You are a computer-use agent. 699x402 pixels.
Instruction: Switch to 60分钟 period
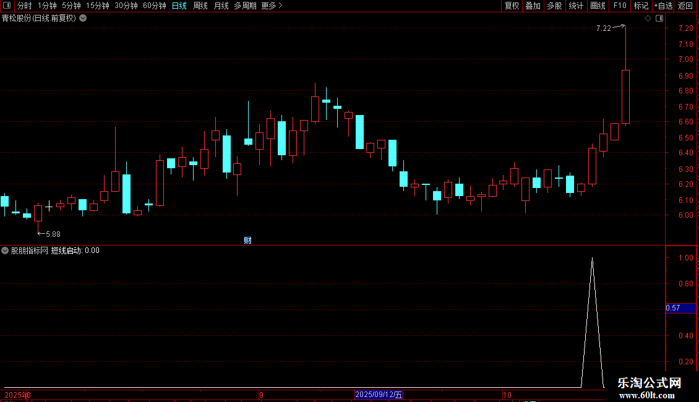tap(154, 6)
